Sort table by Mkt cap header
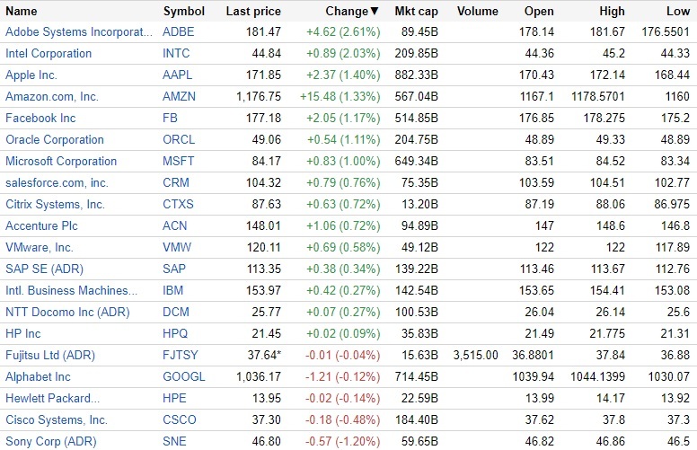Image resolution: width=697 pixels, height=450 pixels. (x=416, y=12)
